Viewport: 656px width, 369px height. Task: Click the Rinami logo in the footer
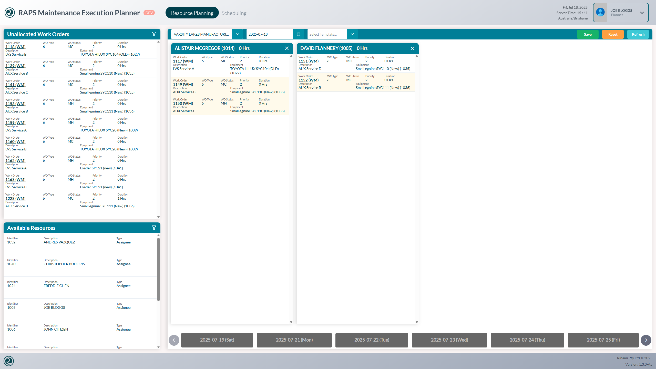click(9, 361)
